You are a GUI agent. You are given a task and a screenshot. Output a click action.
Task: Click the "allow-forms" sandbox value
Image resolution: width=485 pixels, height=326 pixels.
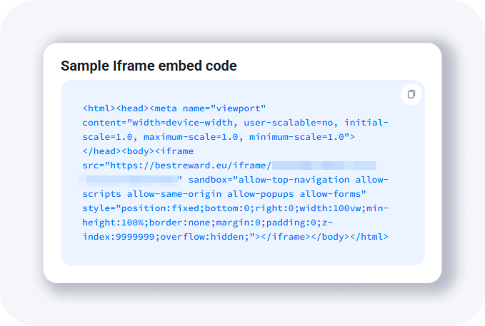pos(342,193)
